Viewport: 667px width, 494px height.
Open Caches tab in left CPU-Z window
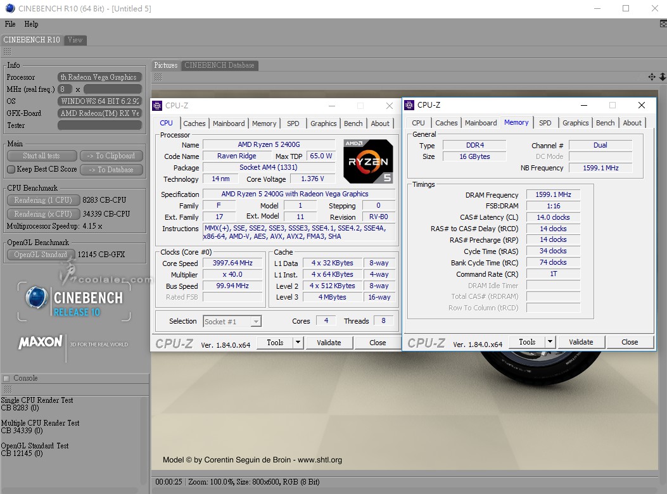[x=194, y=123]
